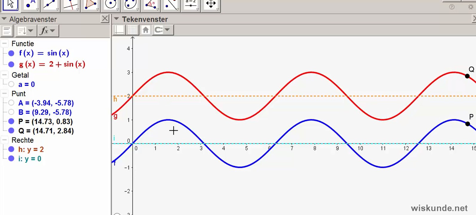
Task: Open the sort-by dropdown in Algebravenster
Action: pos(25,31)
